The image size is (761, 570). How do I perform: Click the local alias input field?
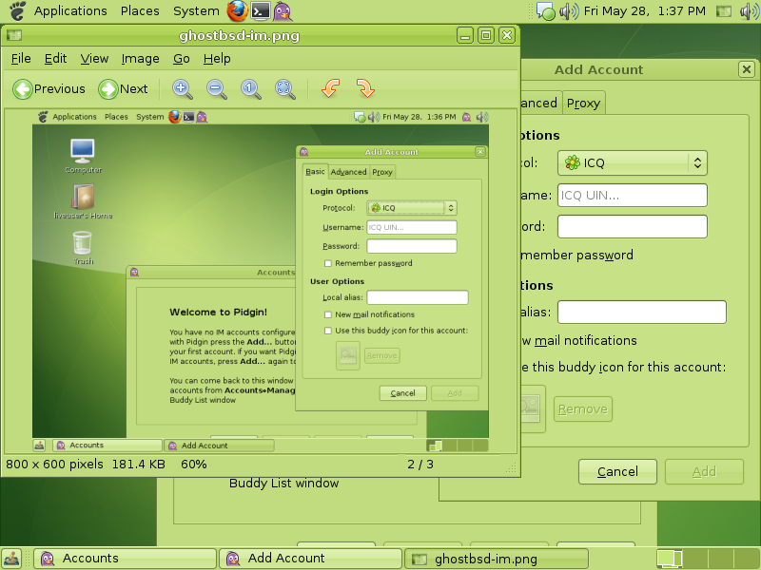click(x=641, y=313)
